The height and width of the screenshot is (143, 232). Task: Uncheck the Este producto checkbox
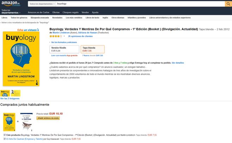click(x=5, y=135)
